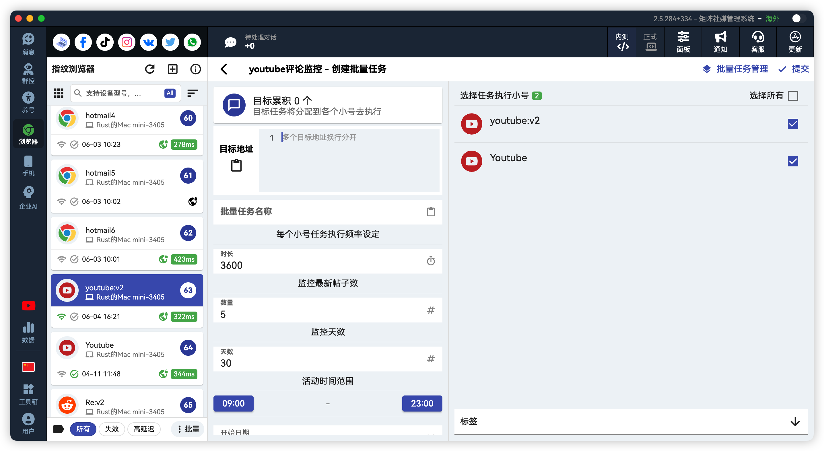The width and height of the screenshot is (824, 451).
Task: Open the 用户 user sidebar icon
Action: [x=28, y=423]
